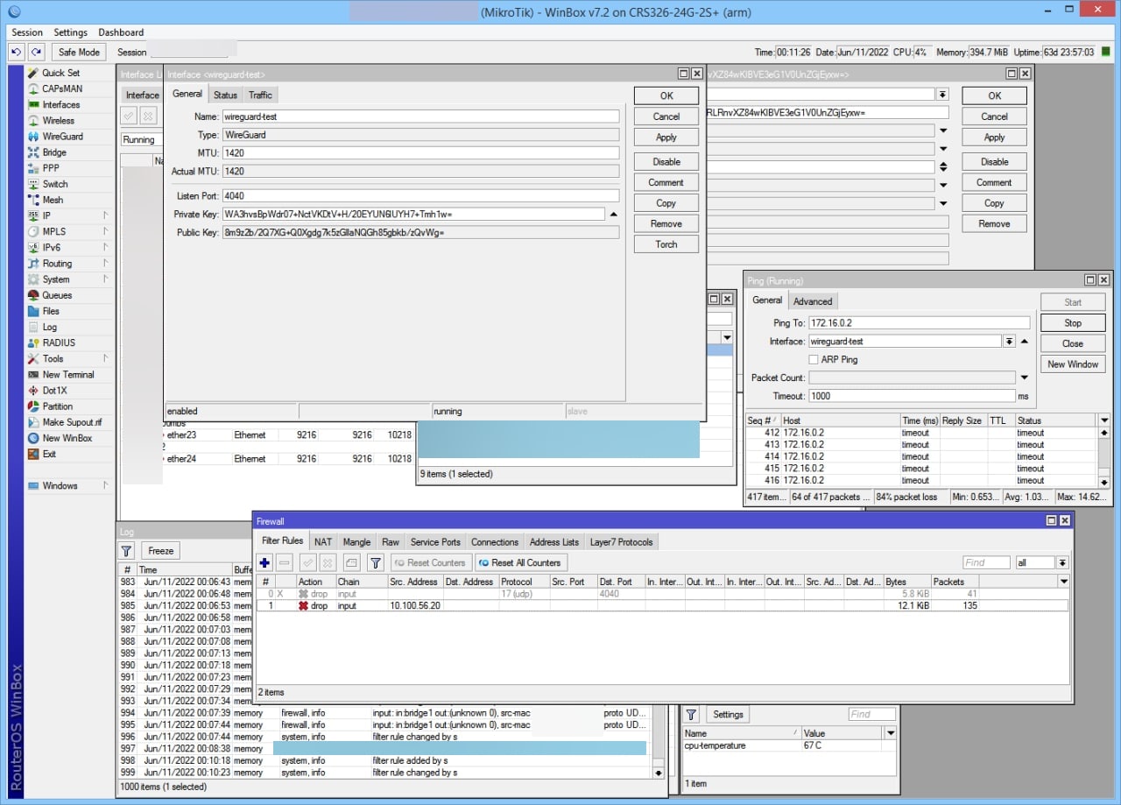Open the Layer7 Protocols tab in Firewall

click(x=622, y=542)
